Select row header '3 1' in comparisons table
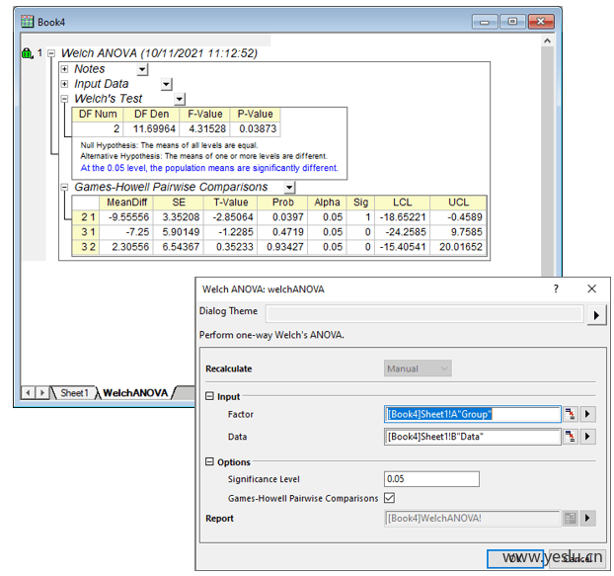This screenshot has height=576, width=614. [x=86, y=232]
